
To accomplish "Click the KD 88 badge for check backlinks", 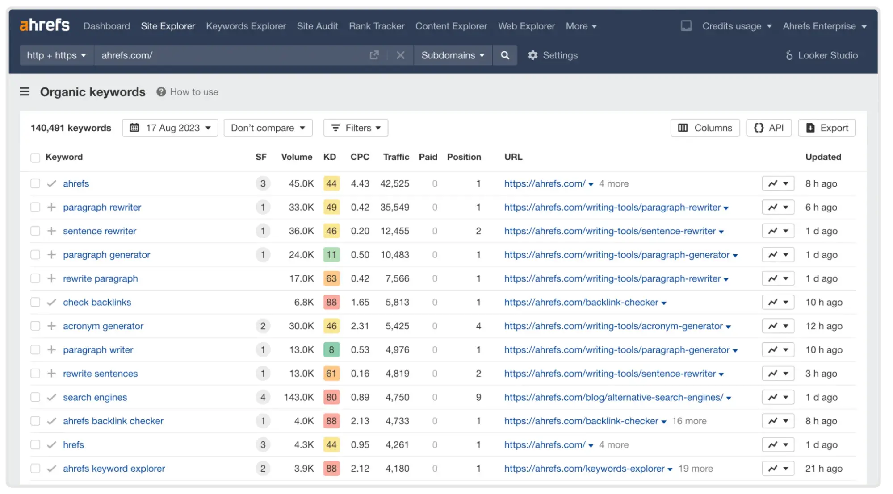I will [331, 302].
